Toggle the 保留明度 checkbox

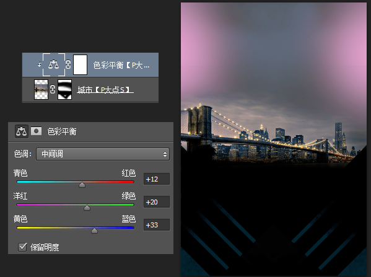pyautogui.click(x=22, y=247)
